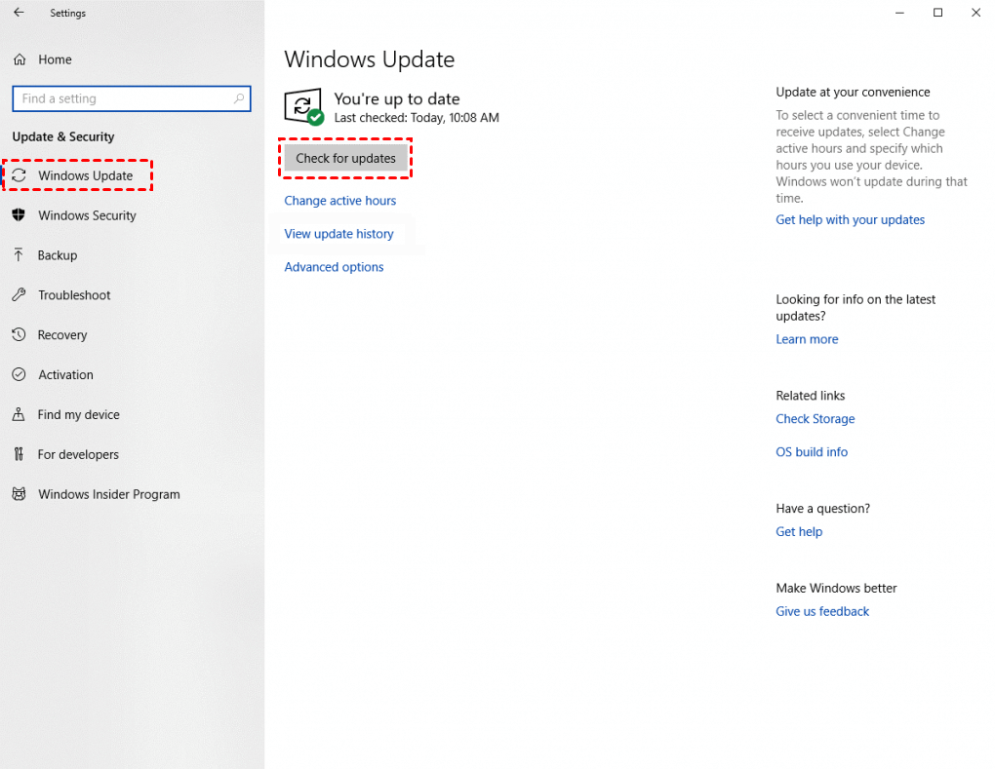995x769 pixels.
Task: Click the Backup upload arrow icon
Action: coord(19,255)
